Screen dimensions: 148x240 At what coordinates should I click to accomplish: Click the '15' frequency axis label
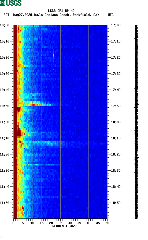coord(42,223)
